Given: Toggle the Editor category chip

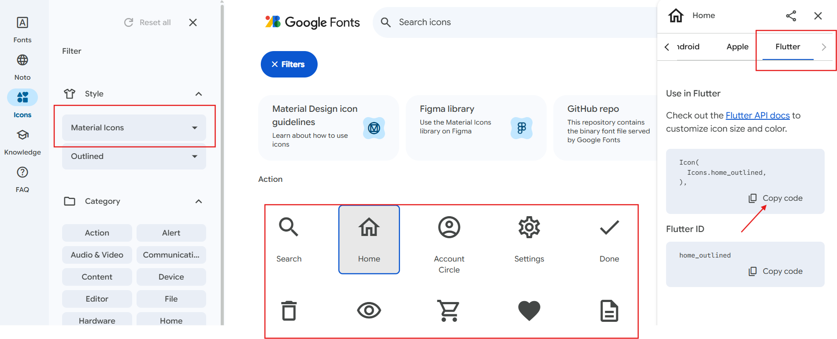Looking at the screenshot, I should (97, 299).
